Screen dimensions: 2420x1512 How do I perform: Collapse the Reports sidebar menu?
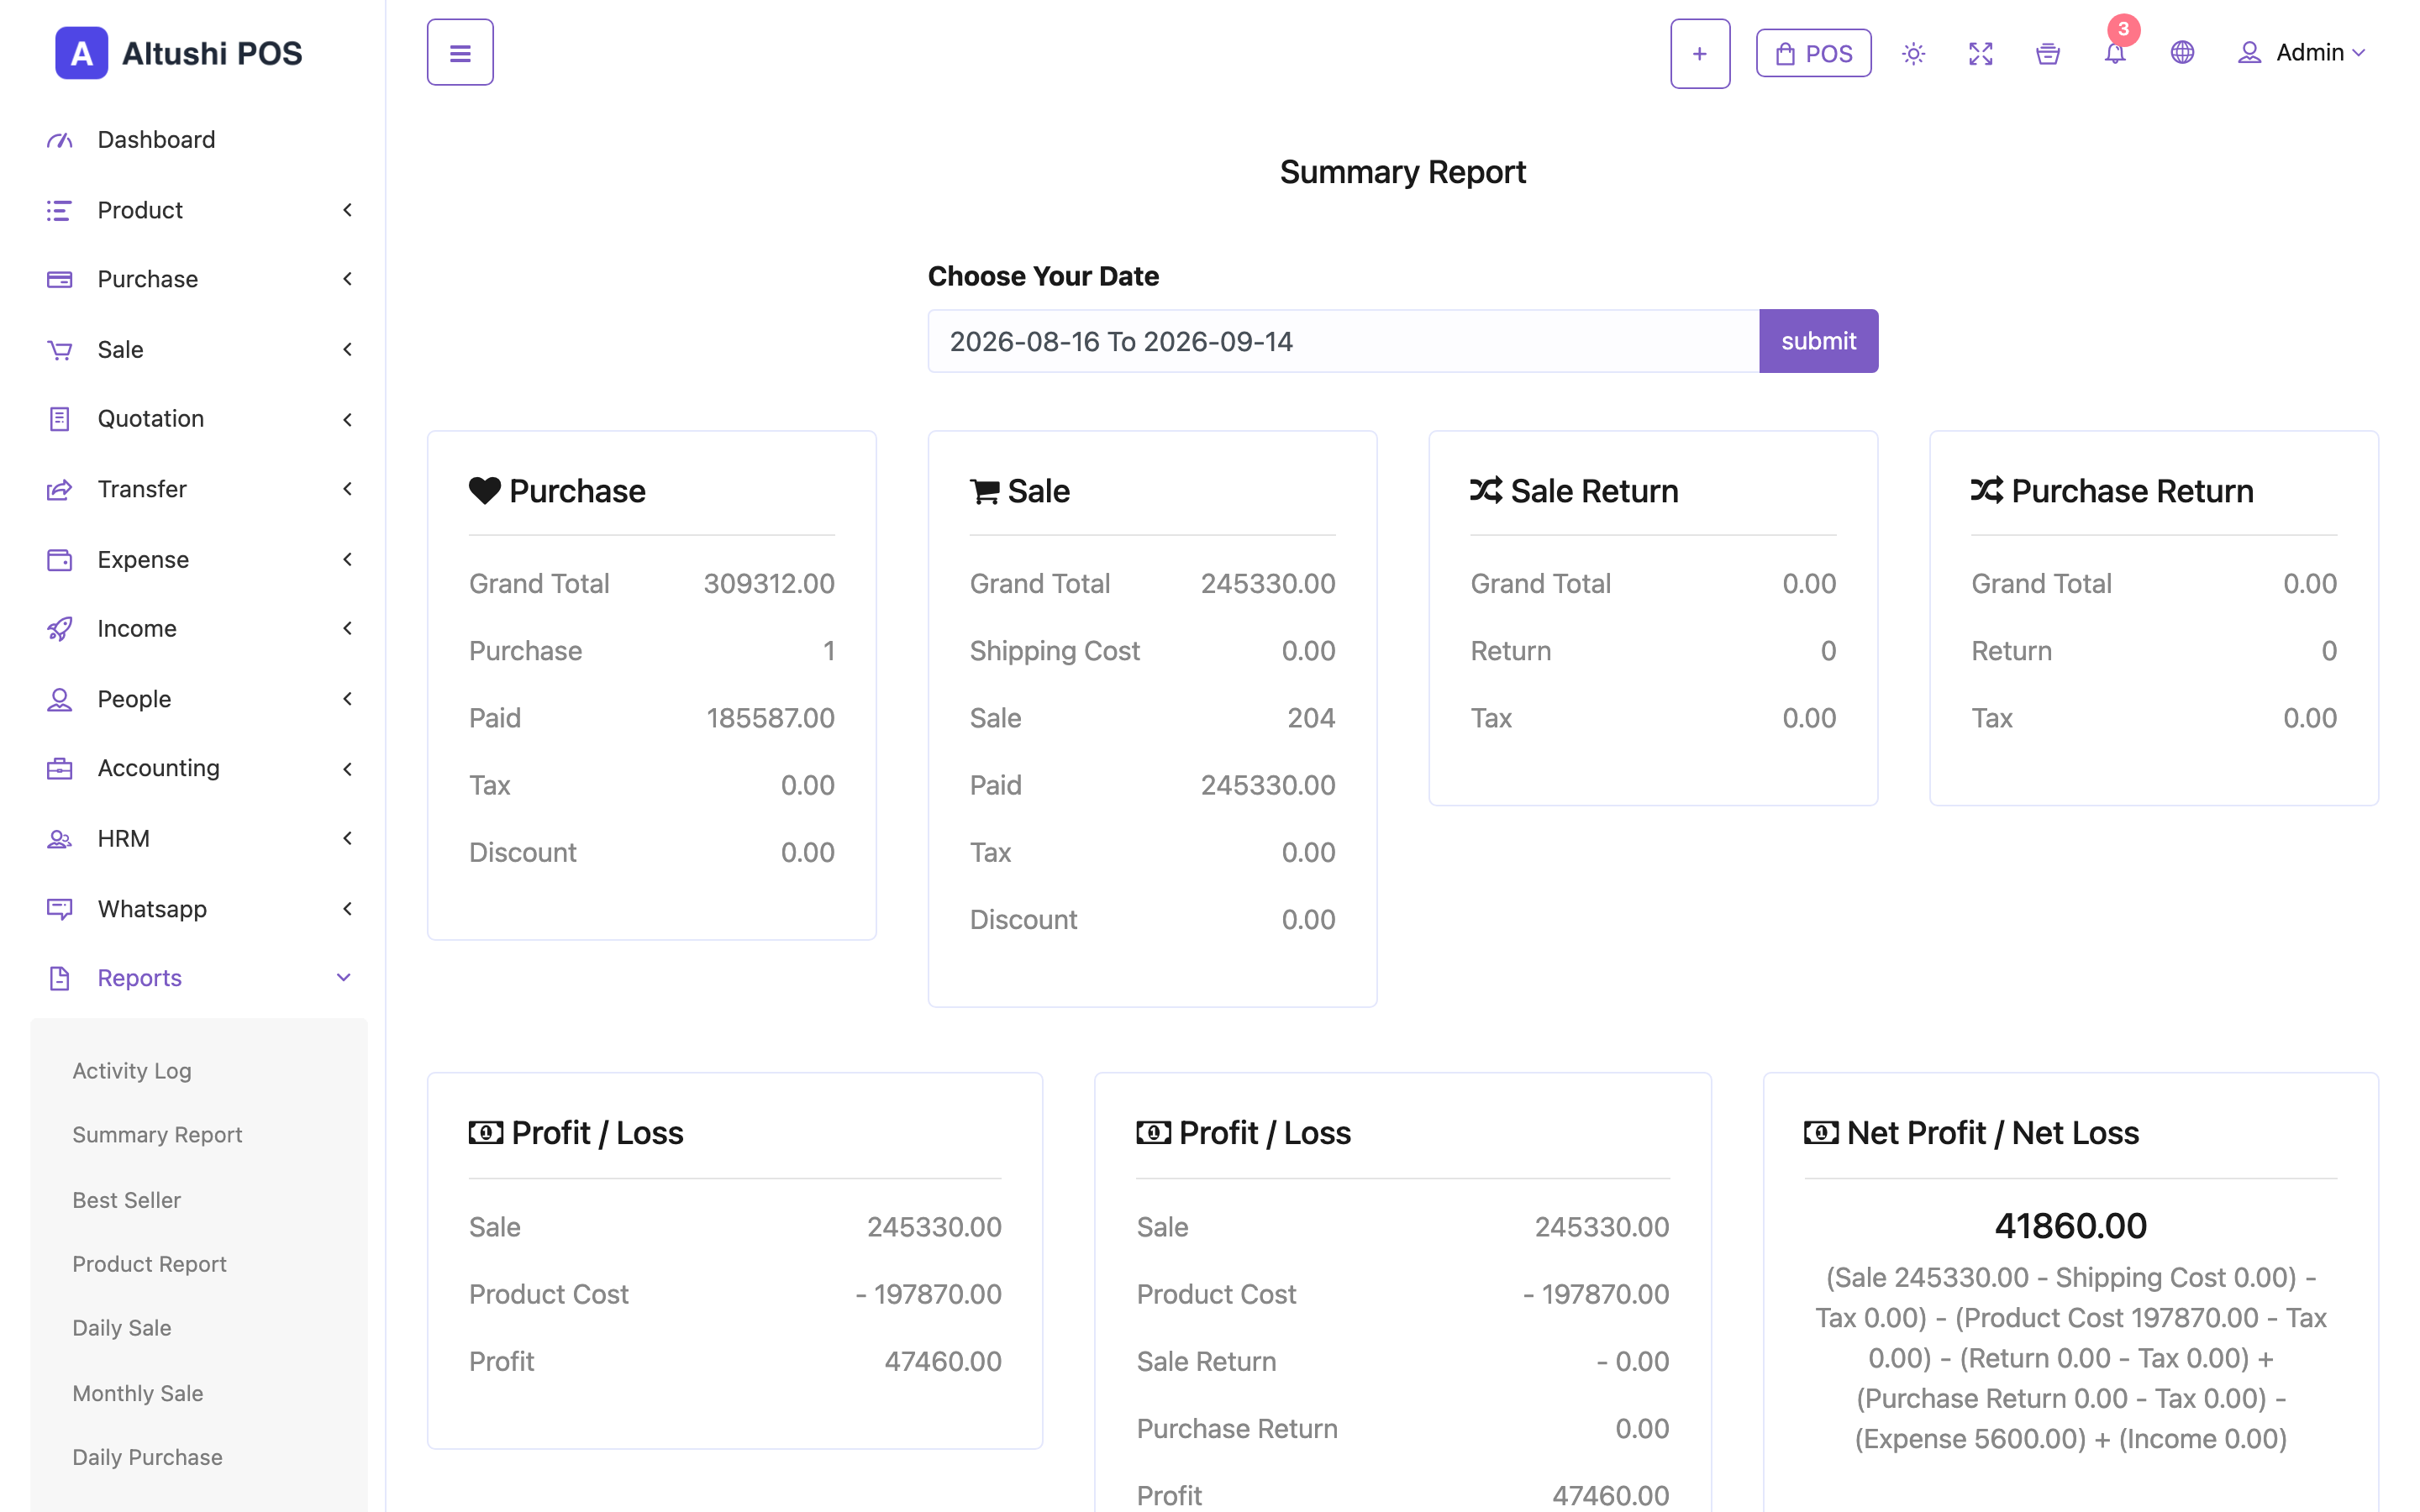pos(199,978)
